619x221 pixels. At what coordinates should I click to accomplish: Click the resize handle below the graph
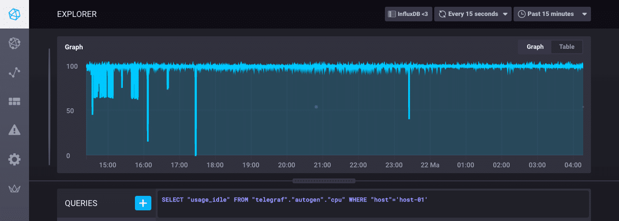(x=324, y=181)
